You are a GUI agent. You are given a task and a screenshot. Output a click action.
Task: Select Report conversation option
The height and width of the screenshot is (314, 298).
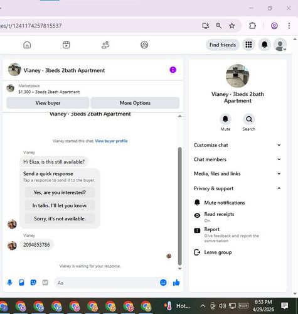237,235
